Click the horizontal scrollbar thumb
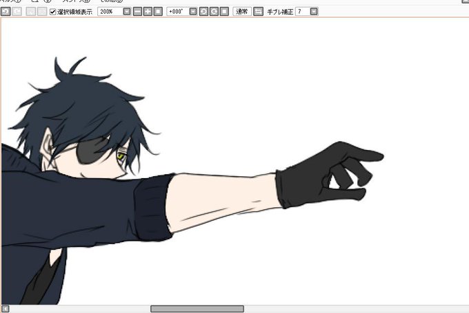 [x=197, y=308]
